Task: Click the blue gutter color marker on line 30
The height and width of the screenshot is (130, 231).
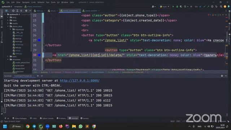Action: pyautogui.click(x=39, y=55)
